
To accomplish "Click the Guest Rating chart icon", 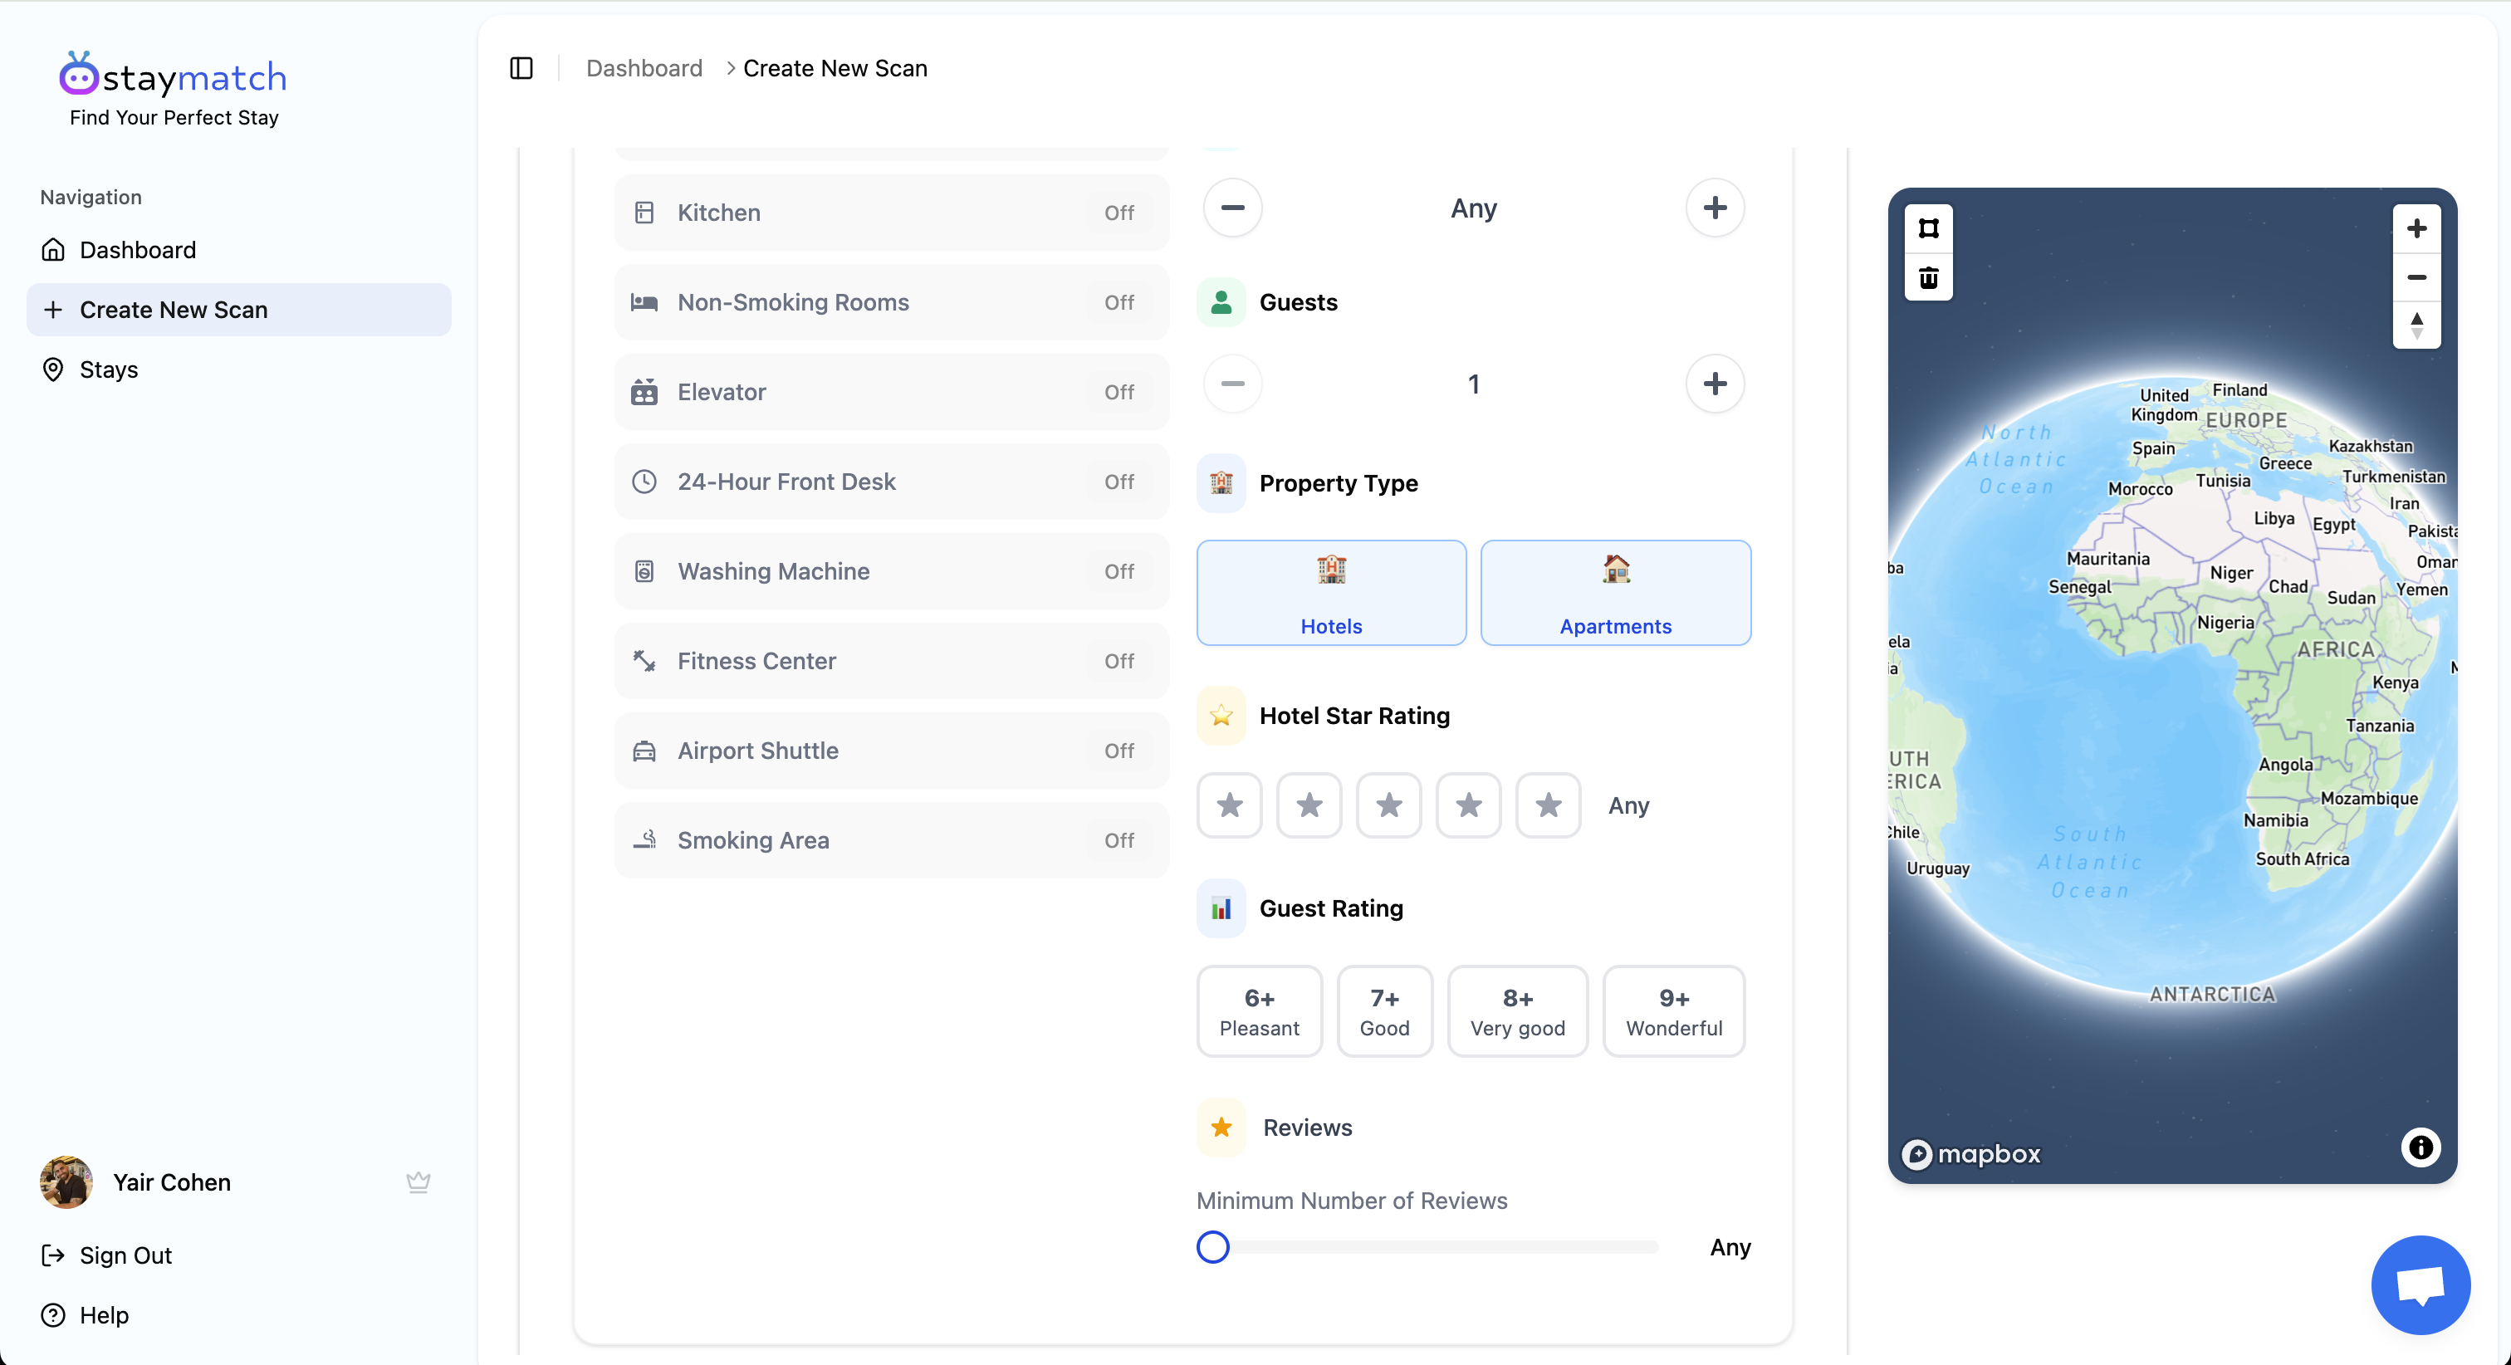I will [x=1221, y=908].
